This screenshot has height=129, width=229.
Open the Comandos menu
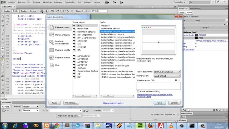coord(70,3)
